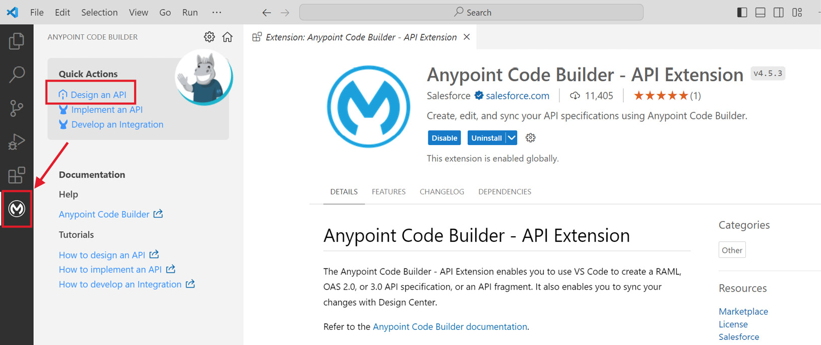Navigate back with the left arrow
This screenshot has width=821, height=345.
[x=267, y=13]
